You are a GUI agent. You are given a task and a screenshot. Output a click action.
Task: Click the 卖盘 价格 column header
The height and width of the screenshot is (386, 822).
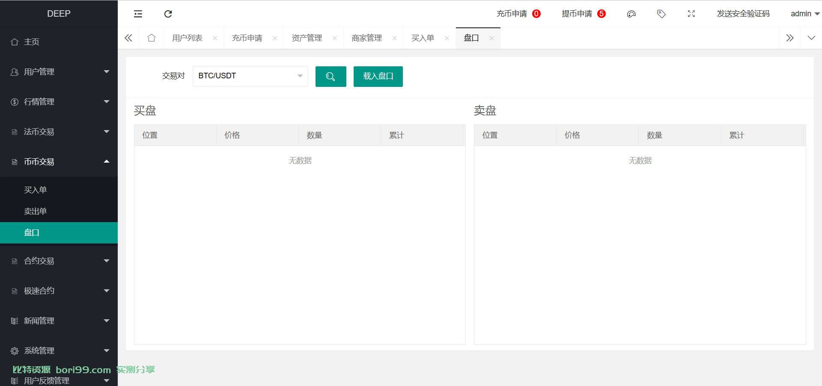597,135
